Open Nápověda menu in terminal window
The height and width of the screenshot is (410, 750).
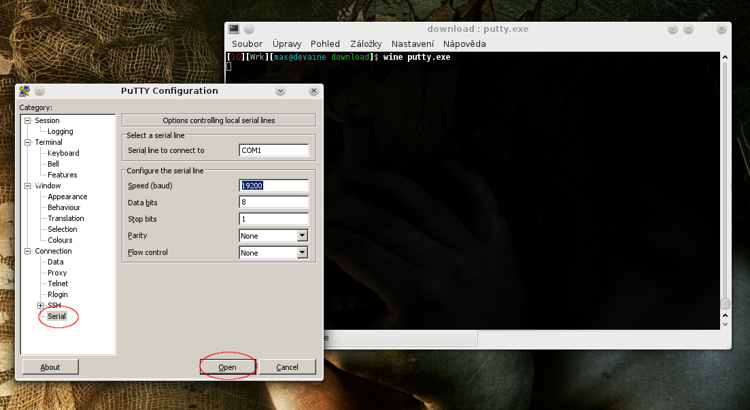point(464,44)
